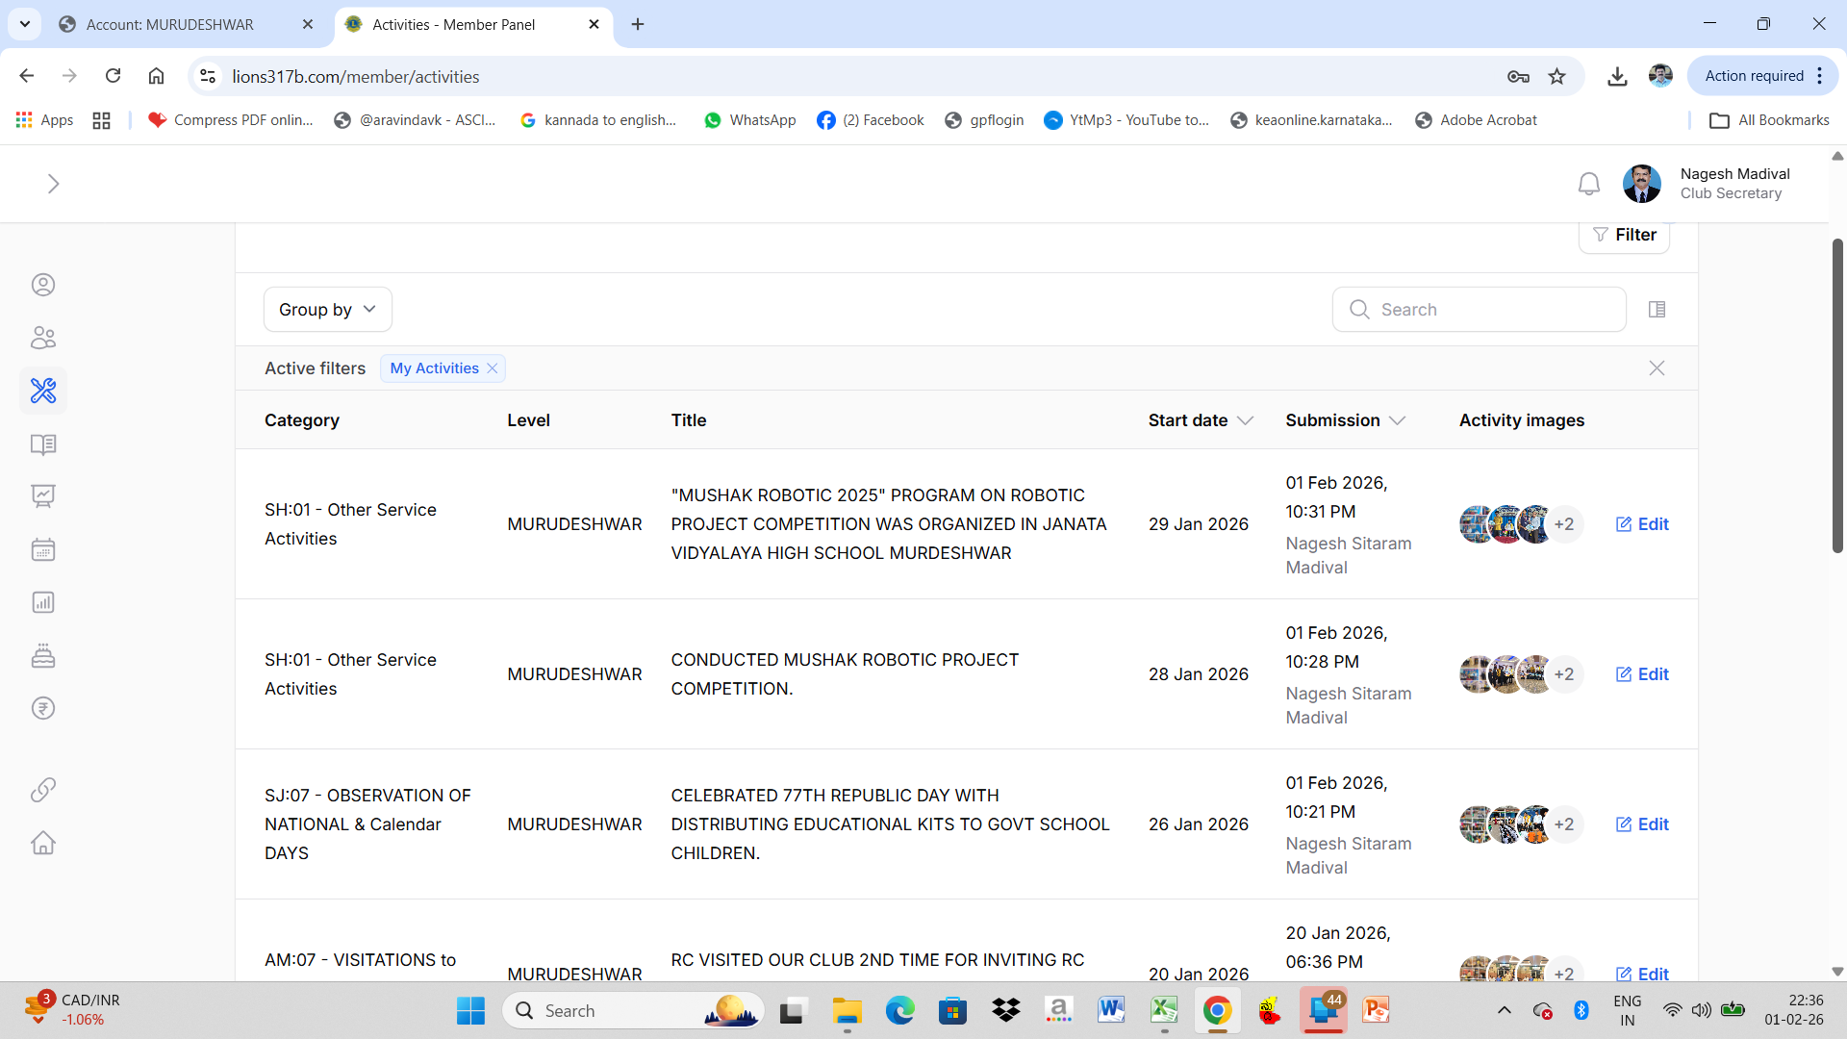Switch to the Account: MURUDESHWAR tab
This screenshot has width=1847, height=1039.
tap(171, 24)
